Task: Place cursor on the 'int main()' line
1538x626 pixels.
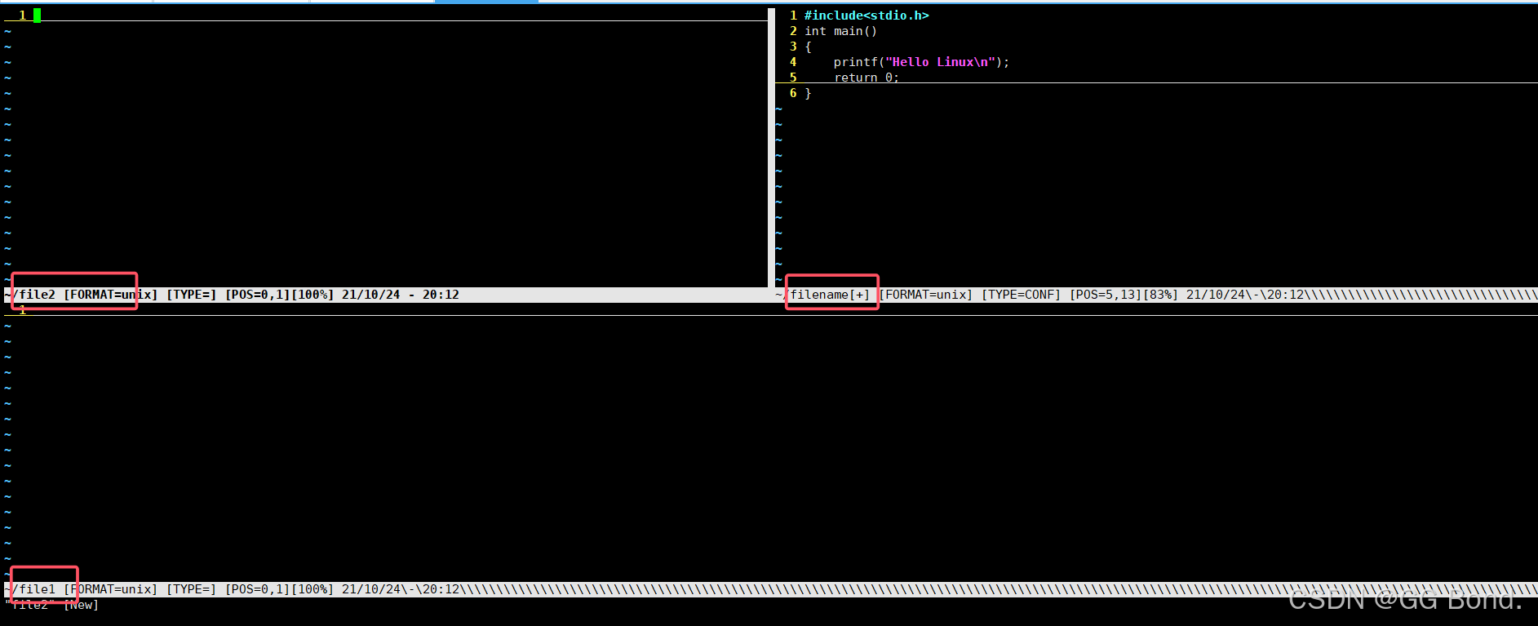Action: pos(840,31)
